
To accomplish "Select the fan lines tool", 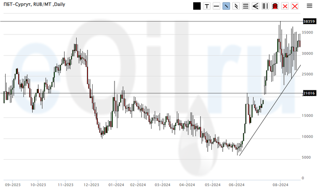I will tap(255, 6).
